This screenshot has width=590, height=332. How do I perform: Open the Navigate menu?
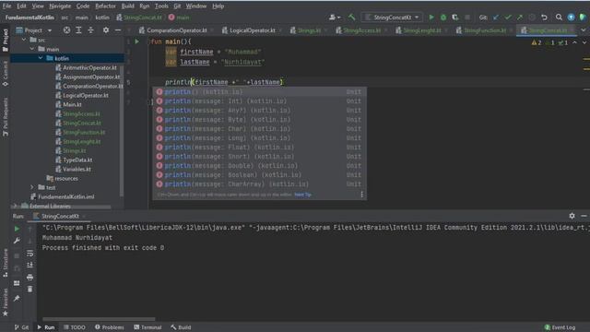click(60, 6)
